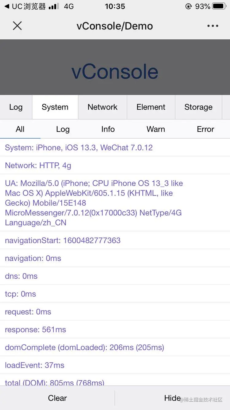Filter entries by Warn level

pyautogui.click(x=156, y=129)
